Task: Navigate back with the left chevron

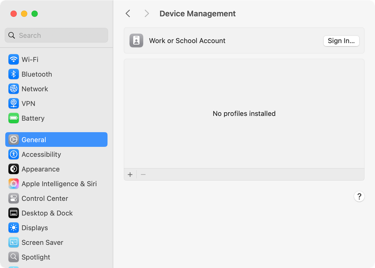Action: (128, 14)
